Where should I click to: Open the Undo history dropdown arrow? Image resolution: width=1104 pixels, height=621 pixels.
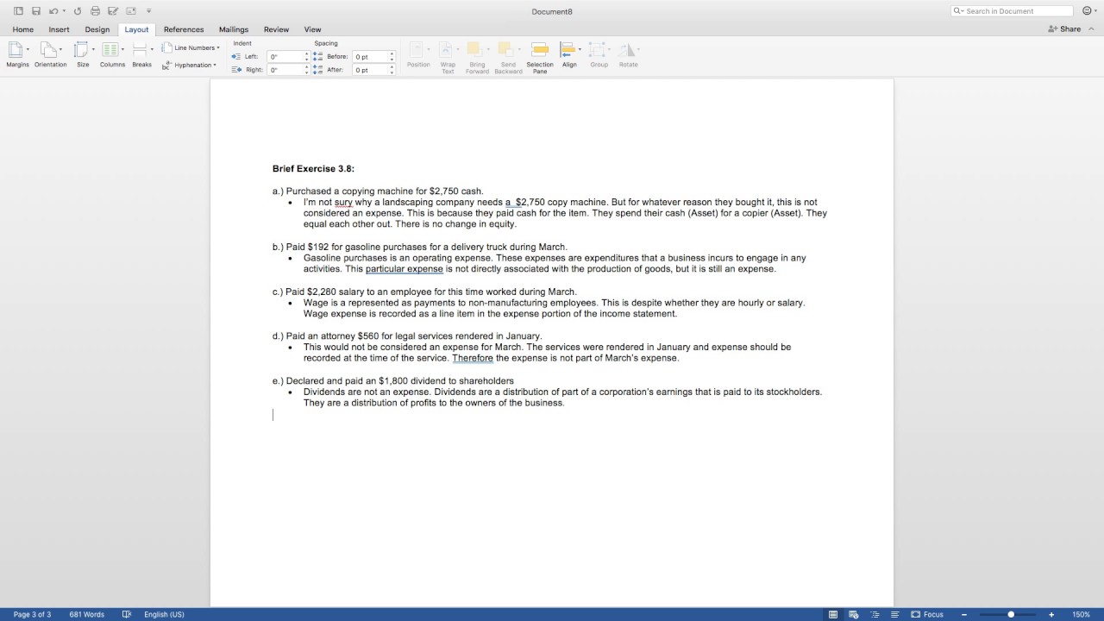pos(64,11)
